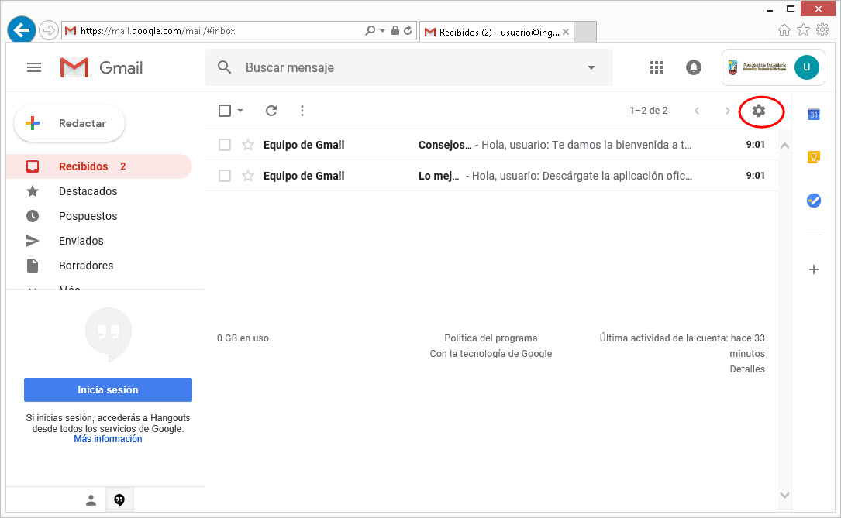
Task: Select the 'Consejos' email checkbox
Action: tap(225, 145)
